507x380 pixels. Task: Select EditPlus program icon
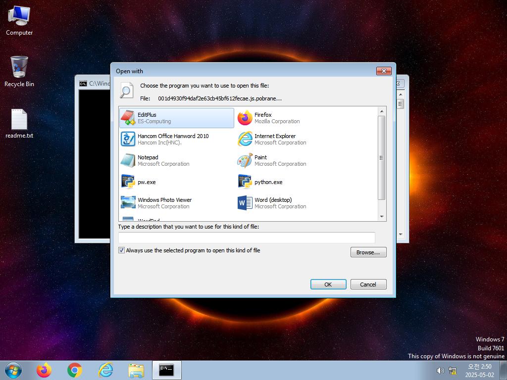pos(128,118)
